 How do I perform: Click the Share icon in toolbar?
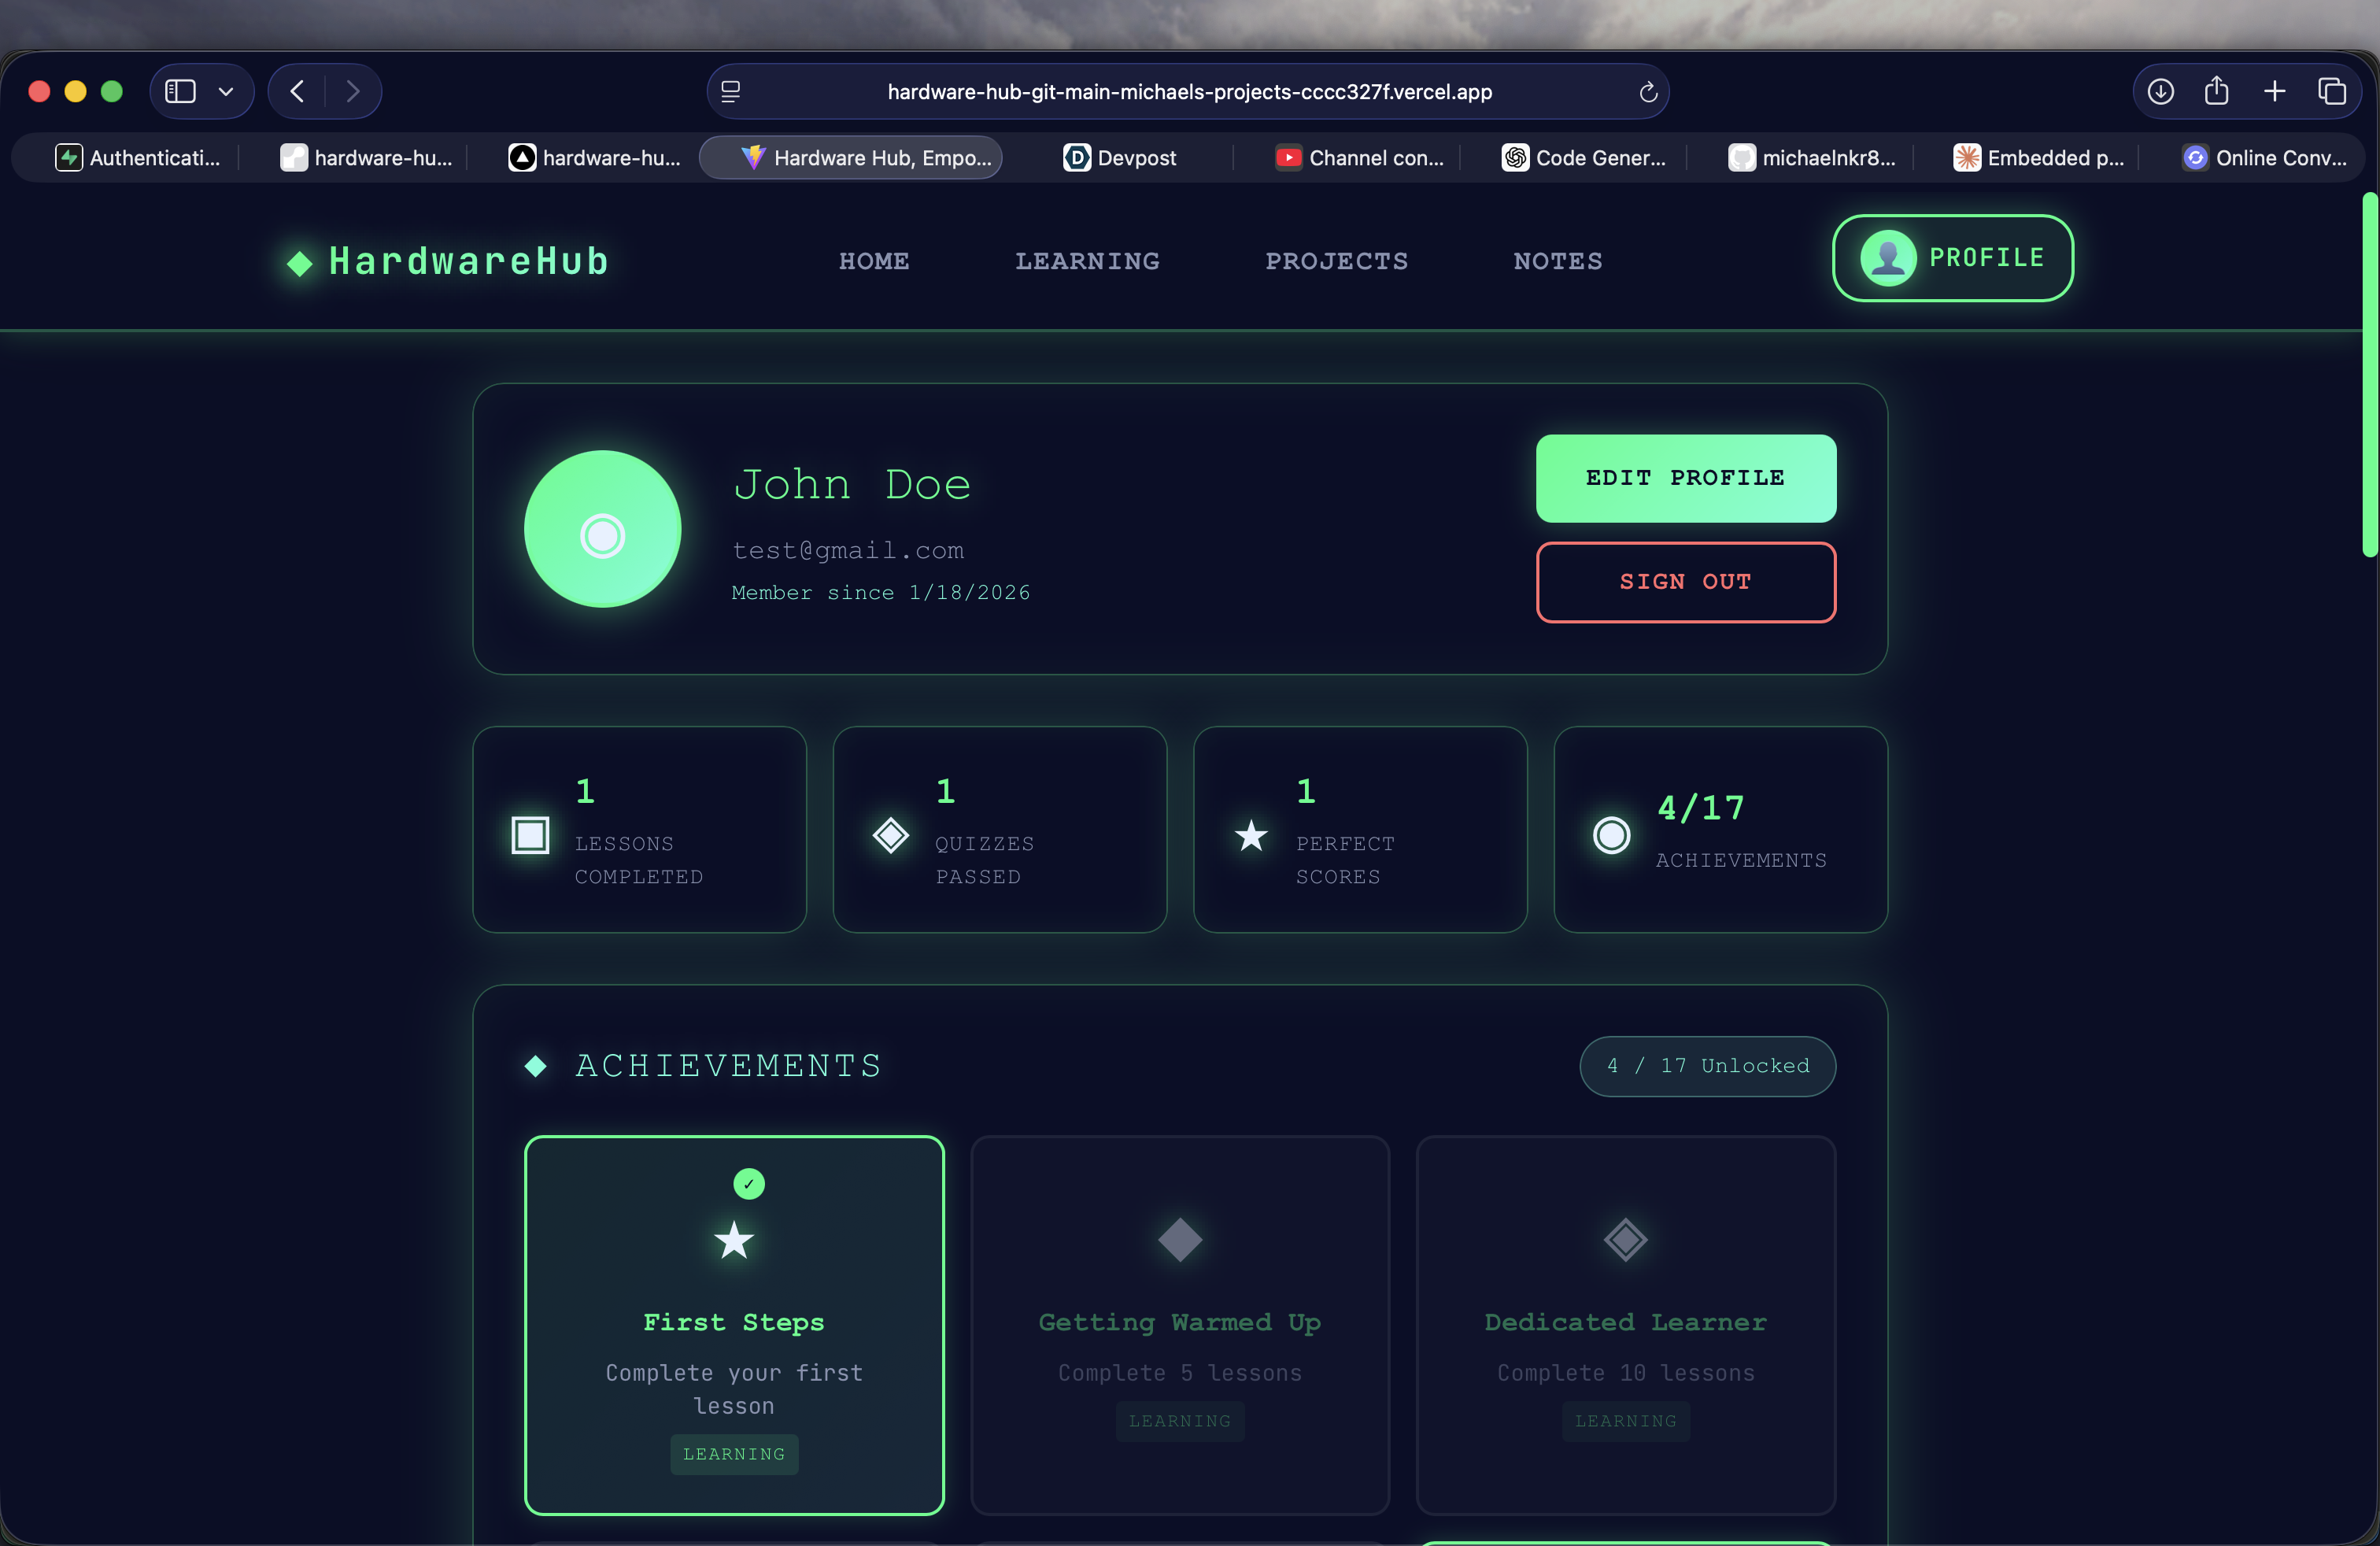(x=2217, y=92)
